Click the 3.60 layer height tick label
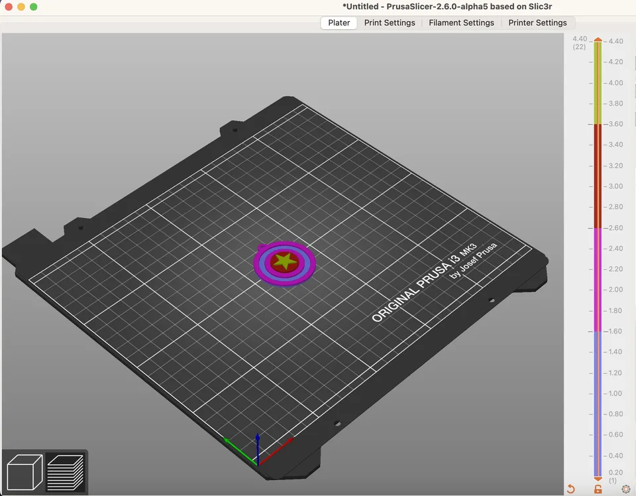The image size is (636, 496). (x=615, y=124)
